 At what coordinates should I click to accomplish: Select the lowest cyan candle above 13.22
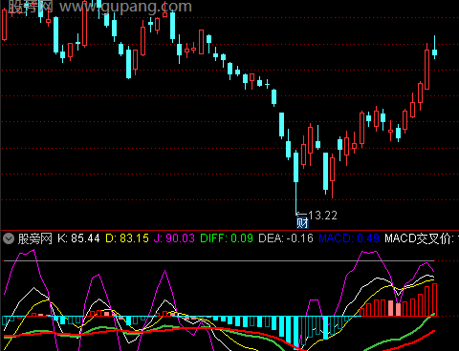[x=296, y=181]
